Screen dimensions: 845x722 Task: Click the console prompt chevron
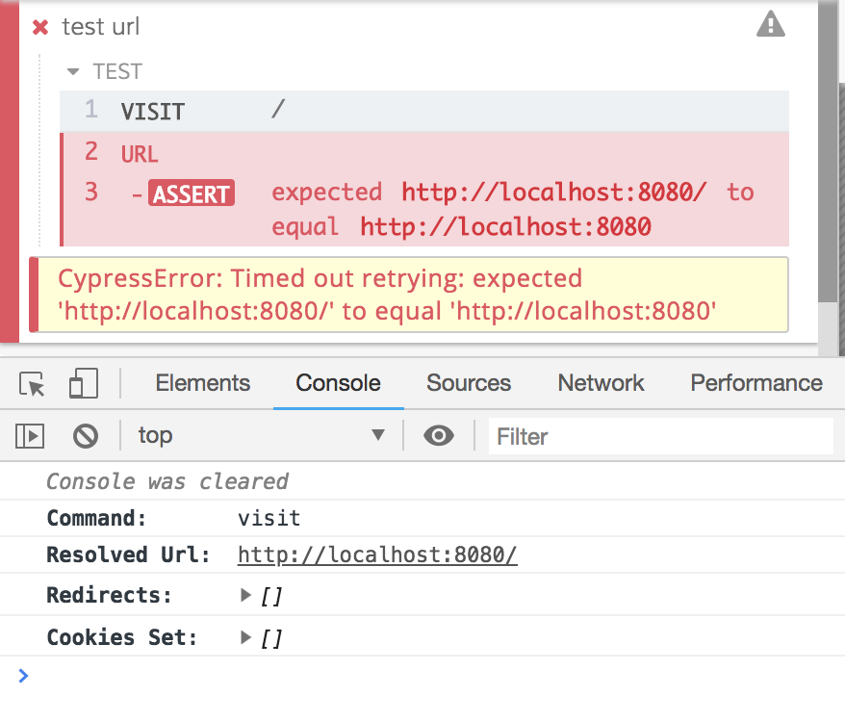pyautogui.click(x=23, y=676)
